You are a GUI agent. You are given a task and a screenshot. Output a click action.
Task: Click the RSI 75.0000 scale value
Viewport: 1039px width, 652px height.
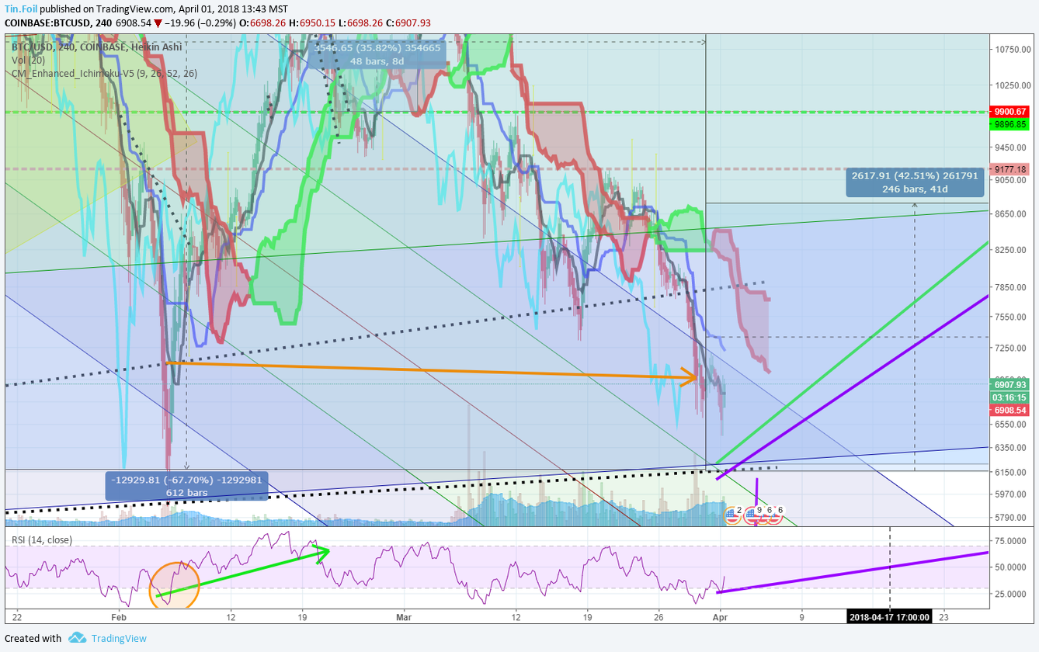[x=1012, y=541]
